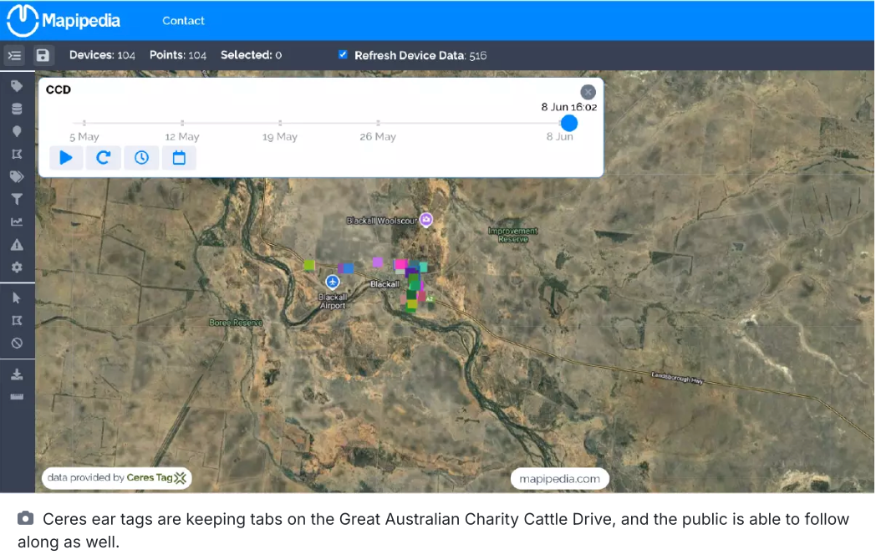The height and width of the screenshot is (560, 876).
Task: Open the layers/database icon in sidebar
Action: (x=18, y=108)
